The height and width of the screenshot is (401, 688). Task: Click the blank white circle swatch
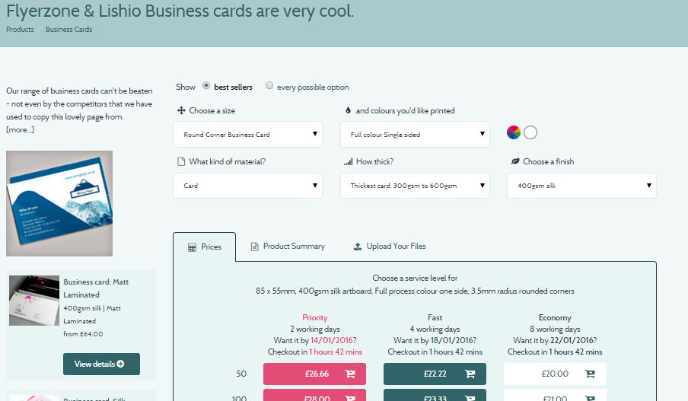(x=530, y=132)
